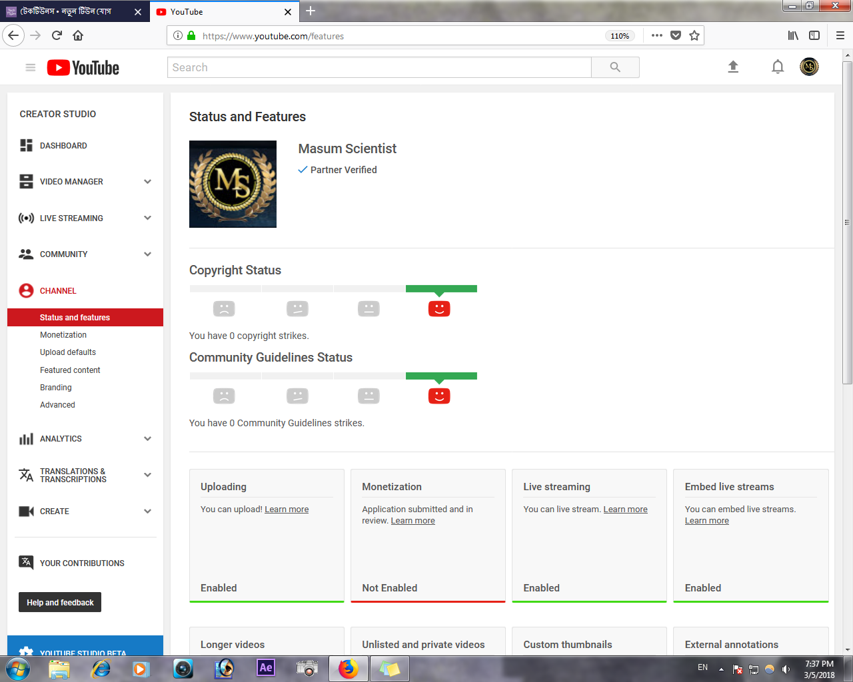Viewport: 853px width, 682px height.
Task: Expand the Video Manager section
Action: tap(147, 181)
